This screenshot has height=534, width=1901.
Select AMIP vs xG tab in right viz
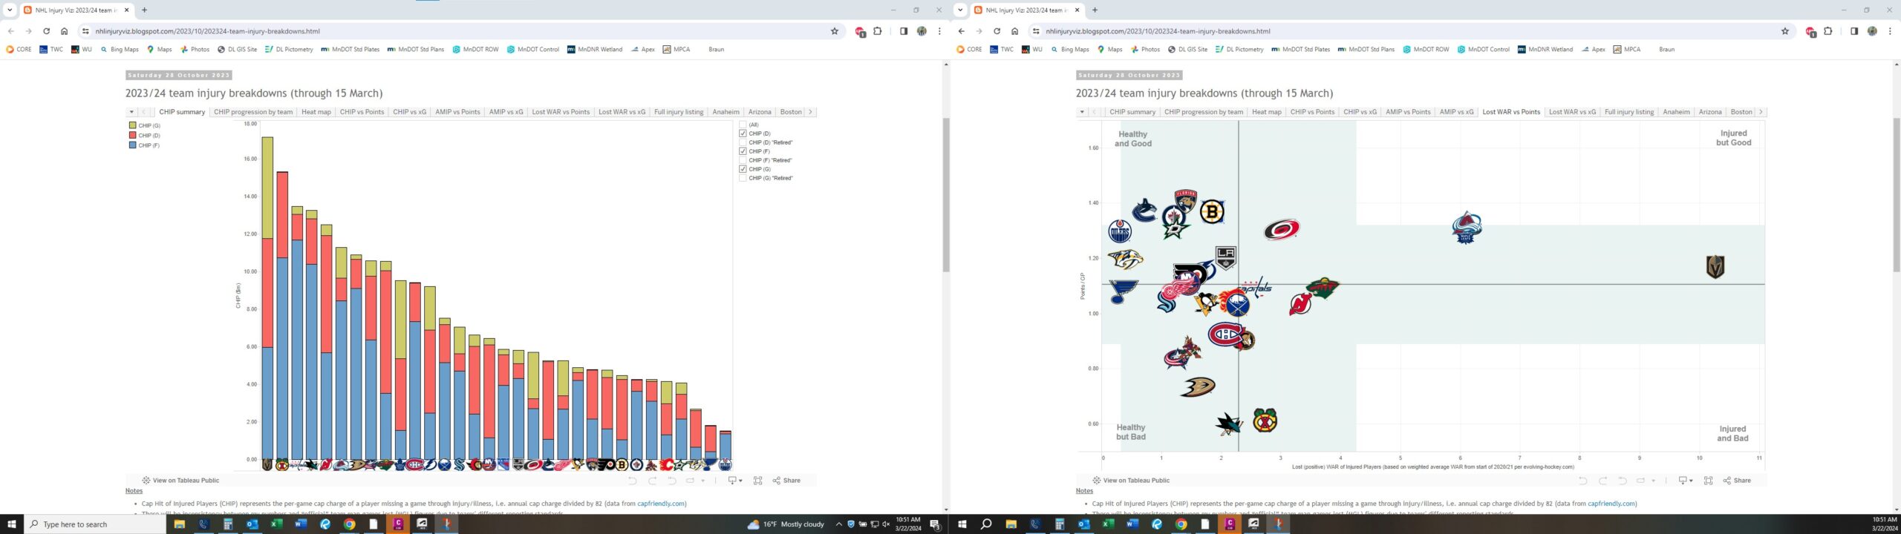click(x=1456, y=112)
